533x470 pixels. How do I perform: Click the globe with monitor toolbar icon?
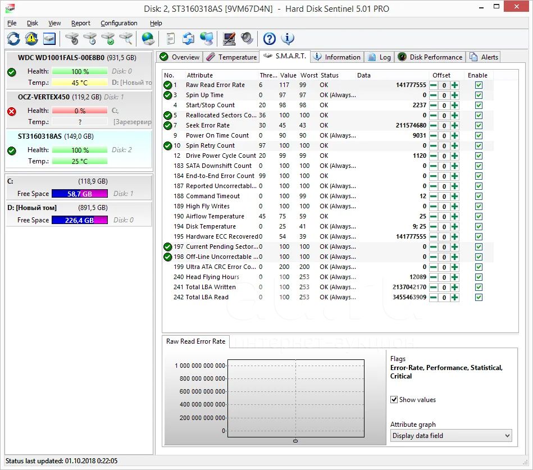[x=206, y=38]
